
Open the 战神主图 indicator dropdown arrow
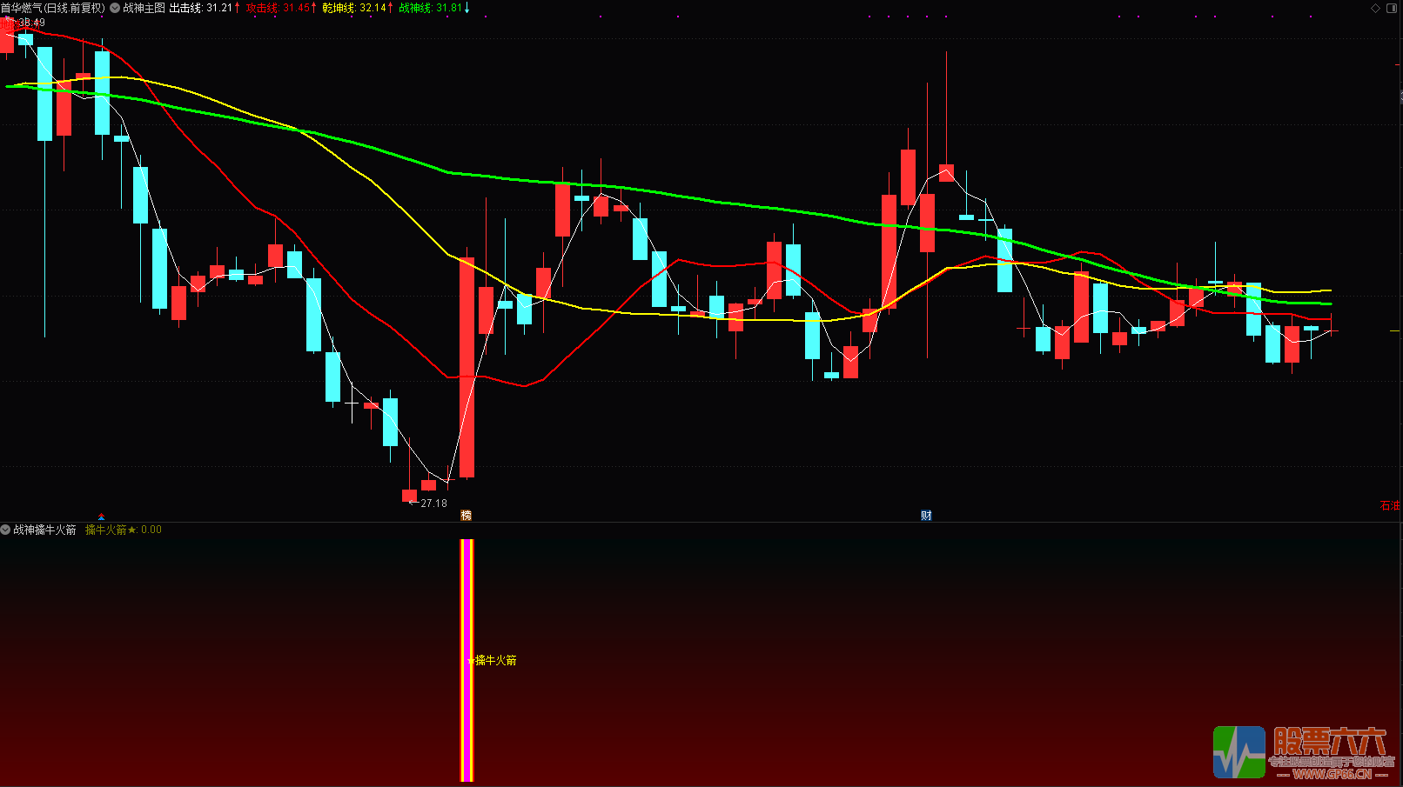click(x=115, y=8)
